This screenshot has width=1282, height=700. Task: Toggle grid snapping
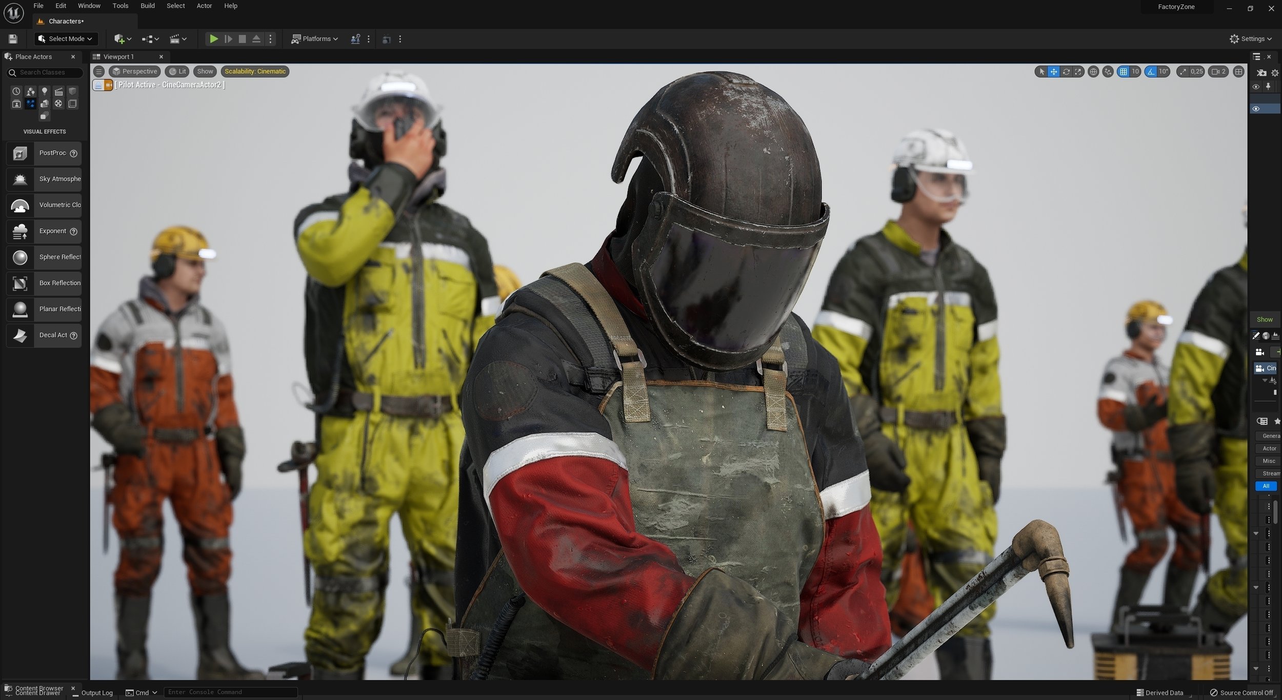1124,72
